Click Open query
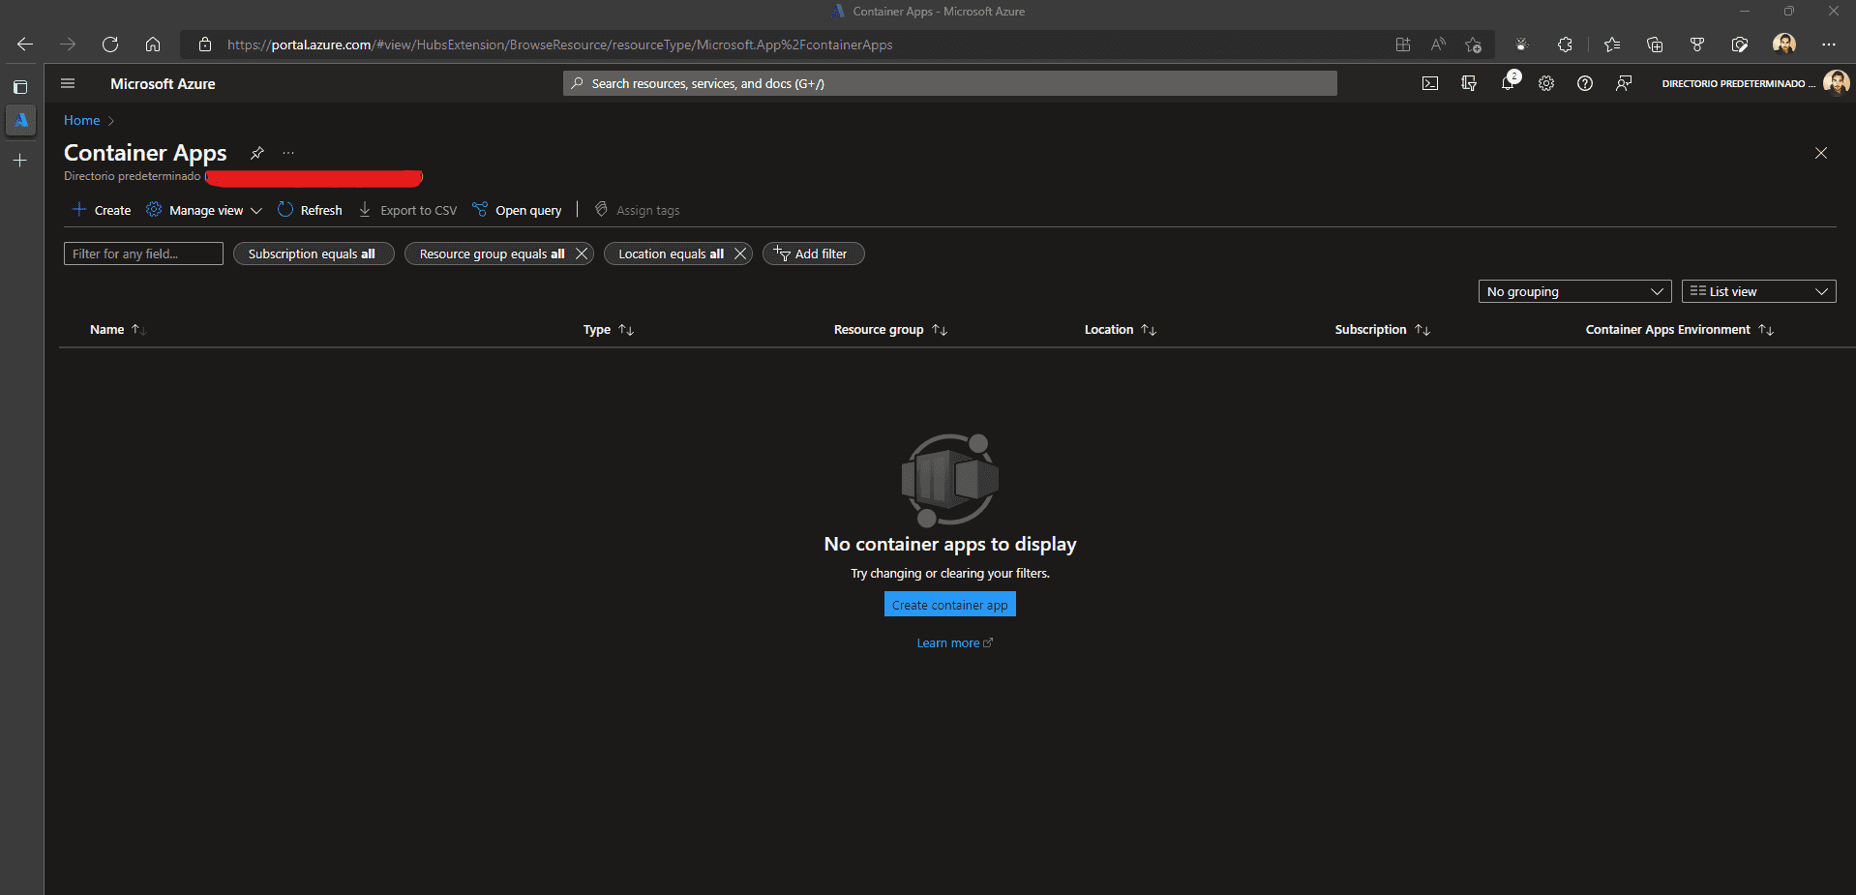Viewport: 1856px width, 895px height. click(517, 210)
